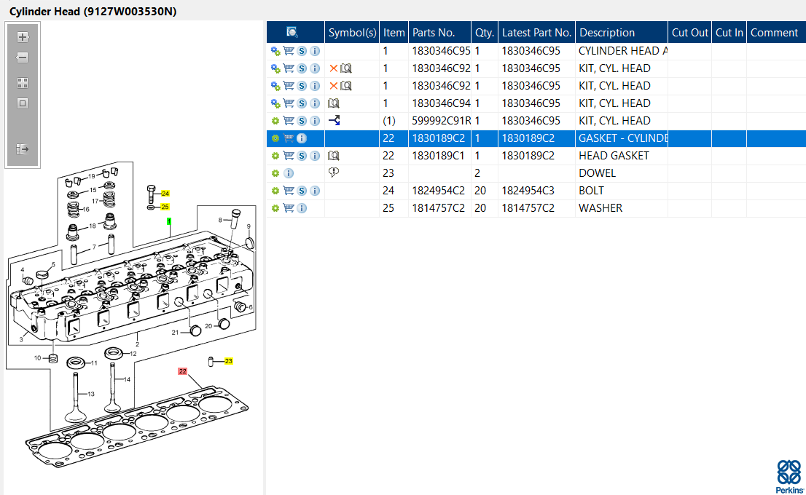Click the Description column header
The height and width of the screenshot is (495, 806).
tap(607, 32)
